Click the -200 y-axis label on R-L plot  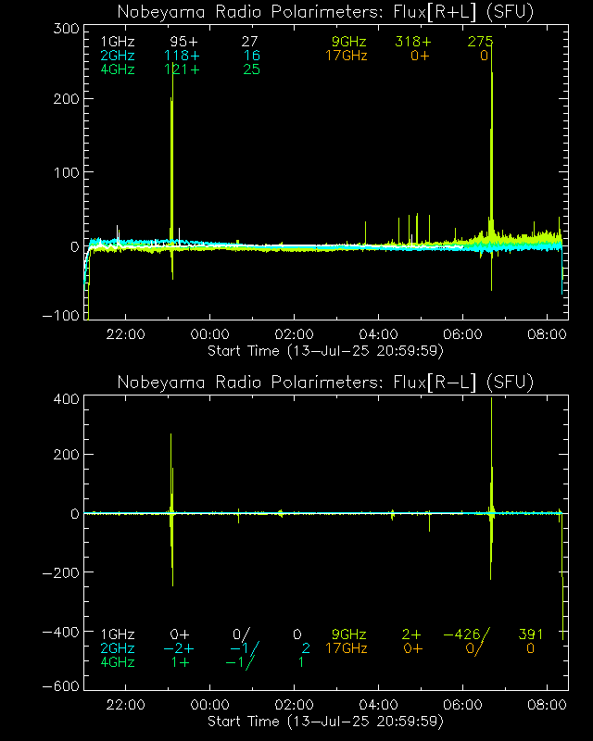61,573
